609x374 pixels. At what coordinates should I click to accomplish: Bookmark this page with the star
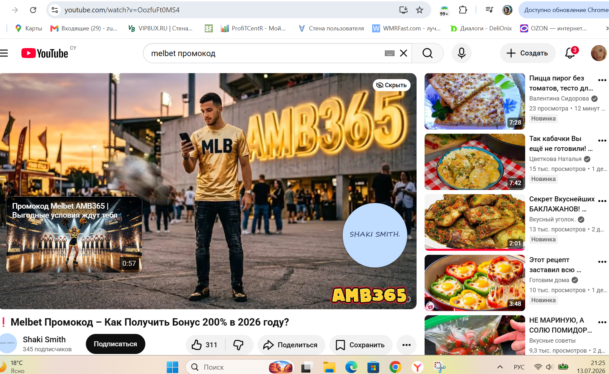click(420, 10)
